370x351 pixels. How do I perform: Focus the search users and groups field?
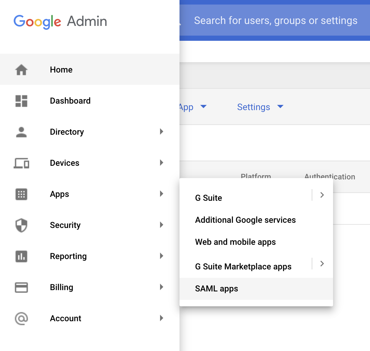275,21
